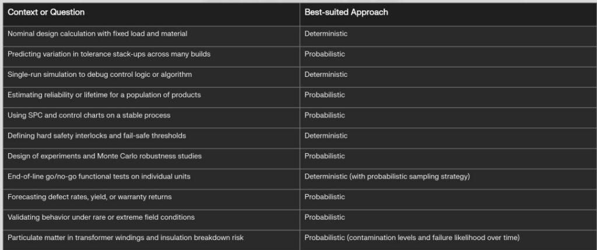Click the 'Context or Question' column header
597x250 pixels.
tap(46, 12)
